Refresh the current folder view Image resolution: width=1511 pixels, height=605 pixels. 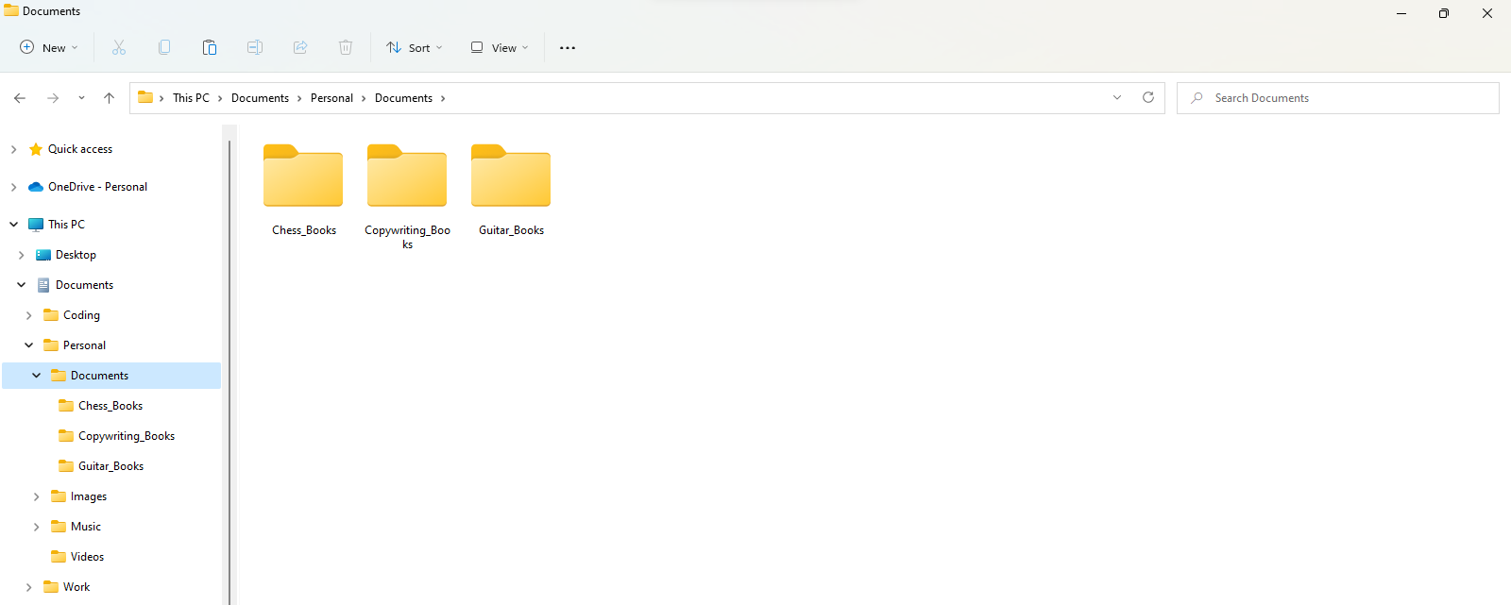[1148, 97]
